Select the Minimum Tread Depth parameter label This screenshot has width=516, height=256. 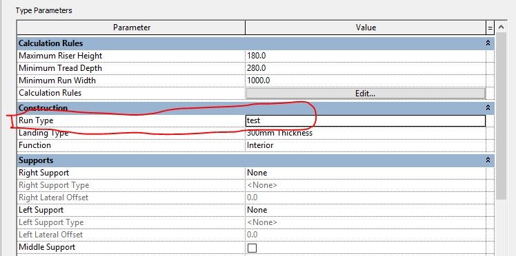click(x=60, y=68)
